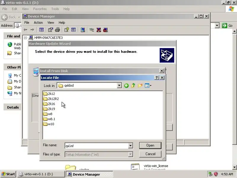Click the taskbar clock showing 4:50 AM

pos(227,174)
